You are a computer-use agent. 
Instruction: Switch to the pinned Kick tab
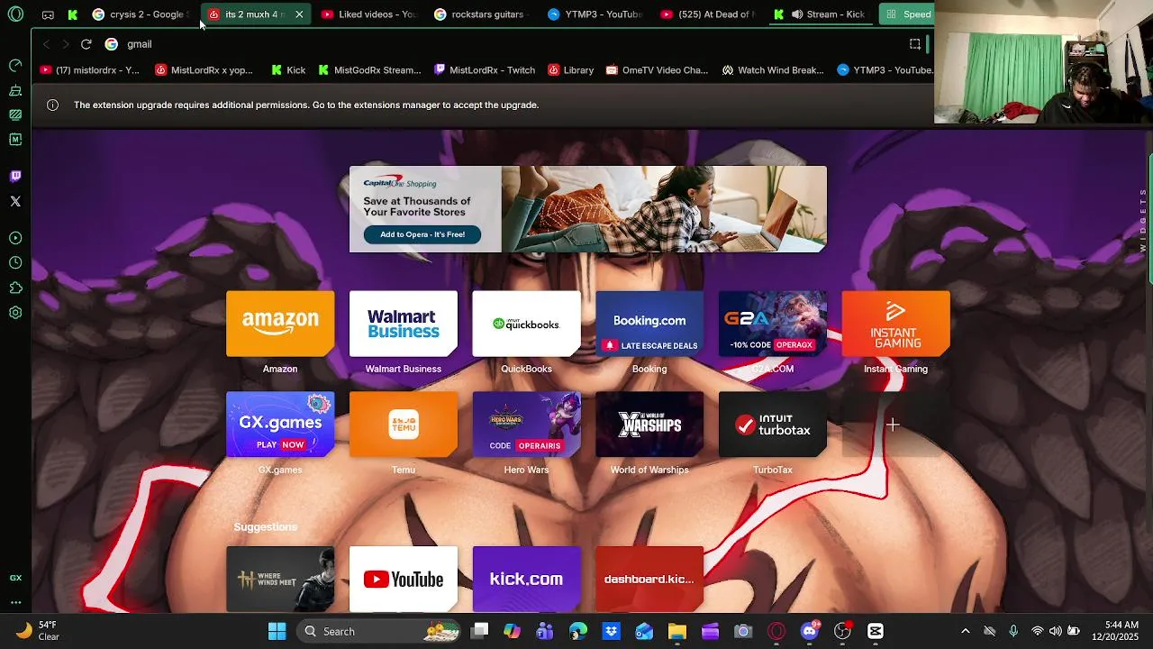tap(73, 14)
